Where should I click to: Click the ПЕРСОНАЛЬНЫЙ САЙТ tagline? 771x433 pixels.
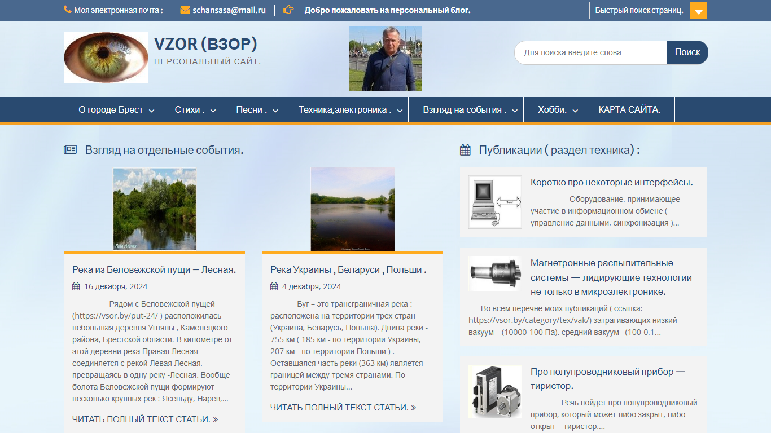coord(208,61)
